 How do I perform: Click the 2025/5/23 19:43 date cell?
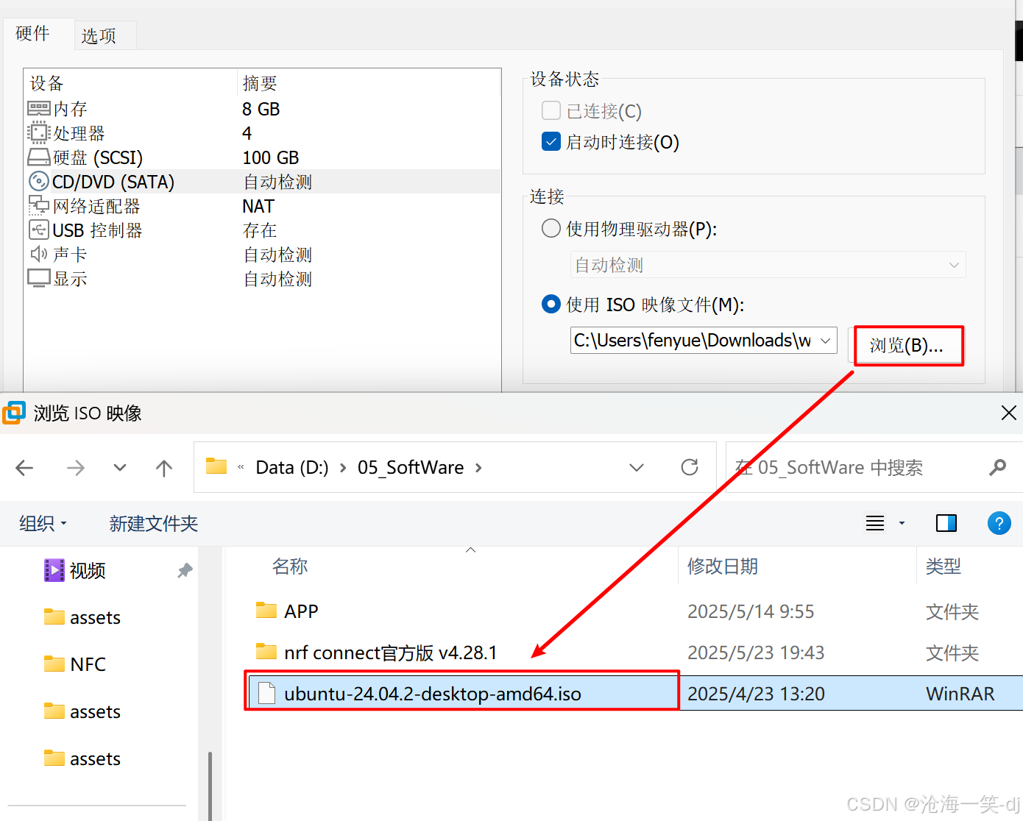756,653
